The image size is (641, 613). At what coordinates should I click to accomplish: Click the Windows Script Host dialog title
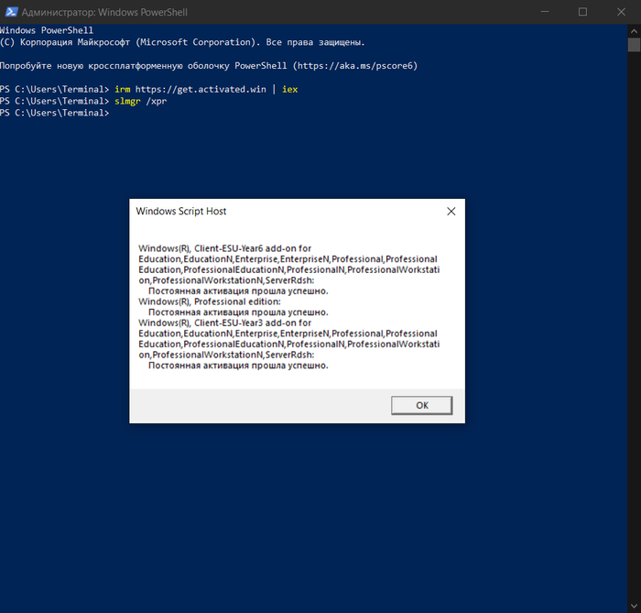pyautogui.click(x=181, y=211)
